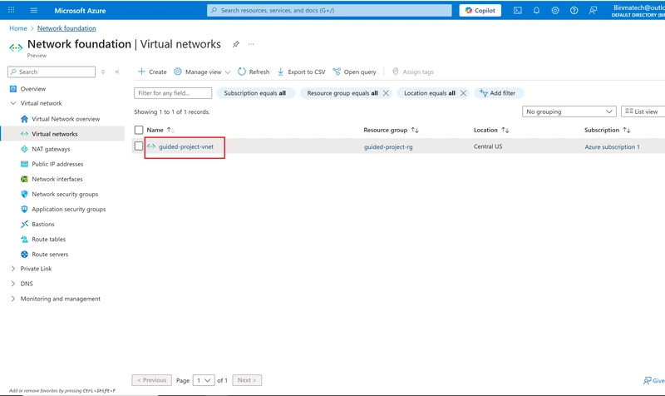The height and width of the screenshot is (396, 665).
Task: Open the notifications bell
Action: tap(536, 11)
